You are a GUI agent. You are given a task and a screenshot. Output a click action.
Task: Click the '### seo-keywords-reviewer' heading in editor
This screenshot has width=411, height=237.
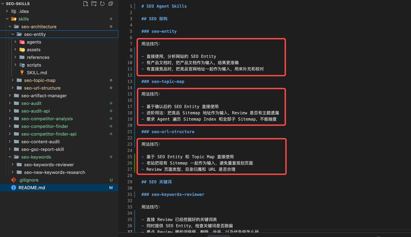coord(173,194)
